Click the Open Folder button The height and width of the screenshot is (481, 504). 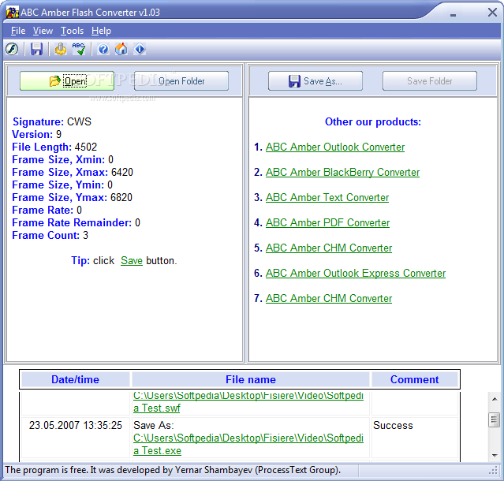pos(181,81)
